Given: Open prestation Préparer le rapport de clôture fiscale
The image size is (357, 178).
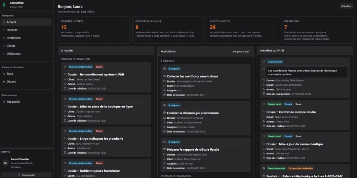Looking at the screenshot, I should (206, 155).
